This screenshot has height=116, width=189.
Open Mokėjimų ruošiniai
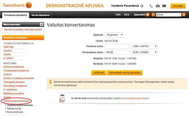14,94
